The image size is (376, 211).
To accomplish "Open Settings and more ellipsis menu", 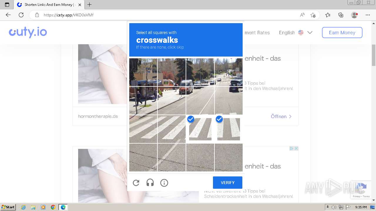I will pyautogui.click(x=368, y=15).
